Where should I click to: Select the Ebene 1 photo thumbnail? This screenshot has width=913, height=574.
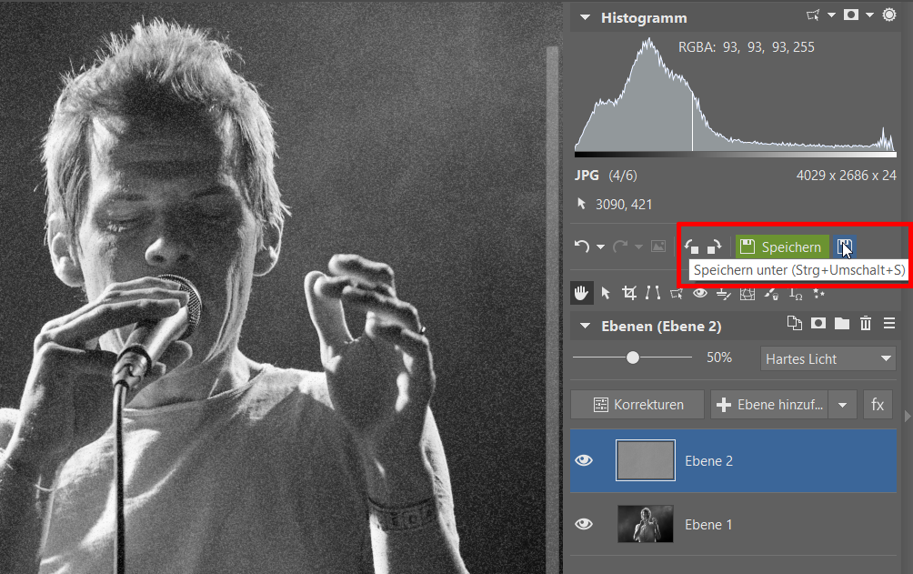pos(645,524)
